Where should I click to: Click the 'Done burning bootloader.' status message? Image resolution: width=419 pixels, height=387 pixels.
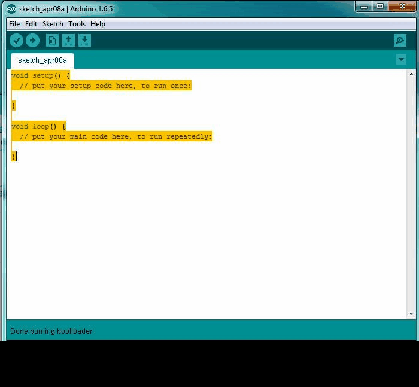(x=52, y=331)
